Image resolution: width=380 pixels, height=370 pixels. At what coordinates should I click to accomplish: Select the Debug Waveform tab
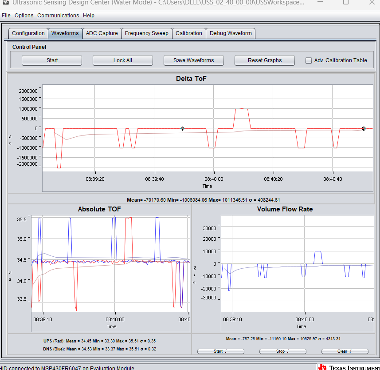[x=231, y=33]
